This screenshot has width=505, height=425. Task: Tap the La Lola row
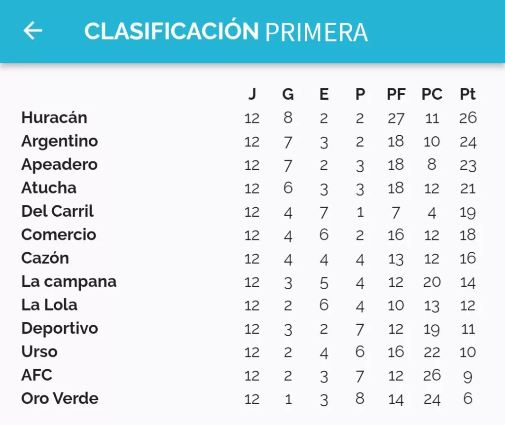click(249, 305)
